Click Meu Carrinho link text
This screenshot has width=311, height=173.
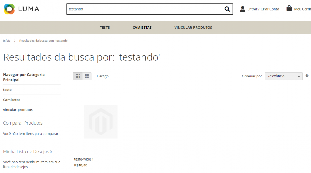[x=302, y=9]
